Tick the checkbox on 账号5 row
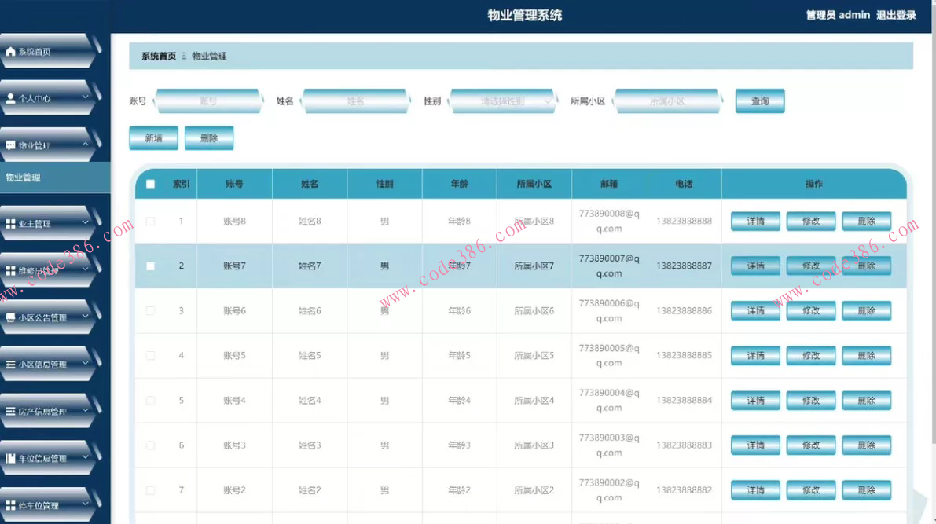Screen dimensions: 936x524 point(149,355)
